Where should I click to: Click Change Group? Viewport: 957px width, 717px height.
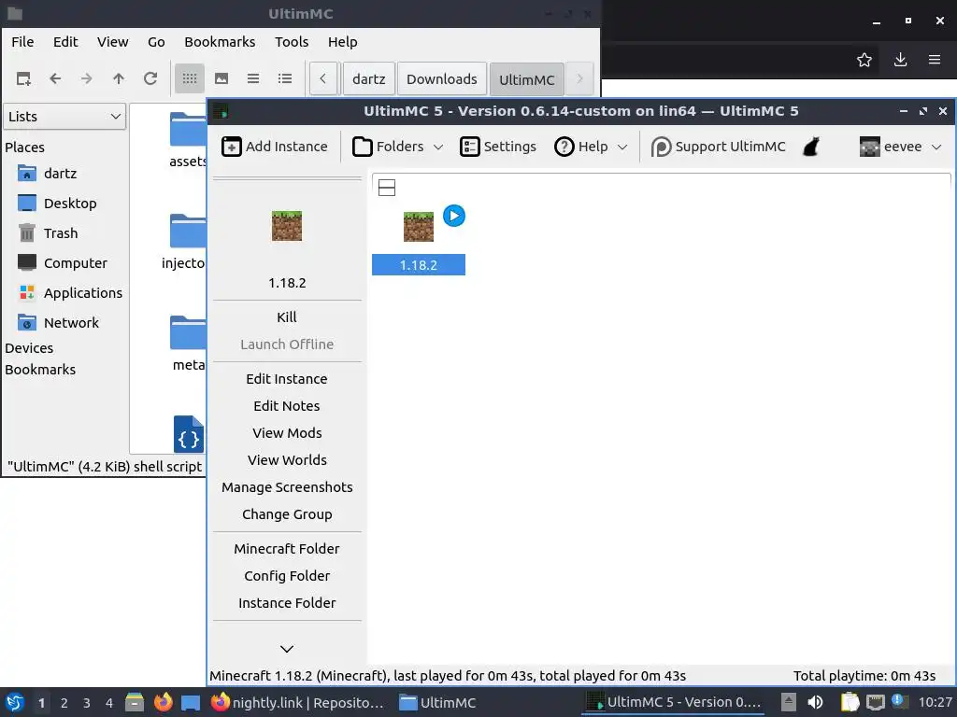tap(287, 514)
